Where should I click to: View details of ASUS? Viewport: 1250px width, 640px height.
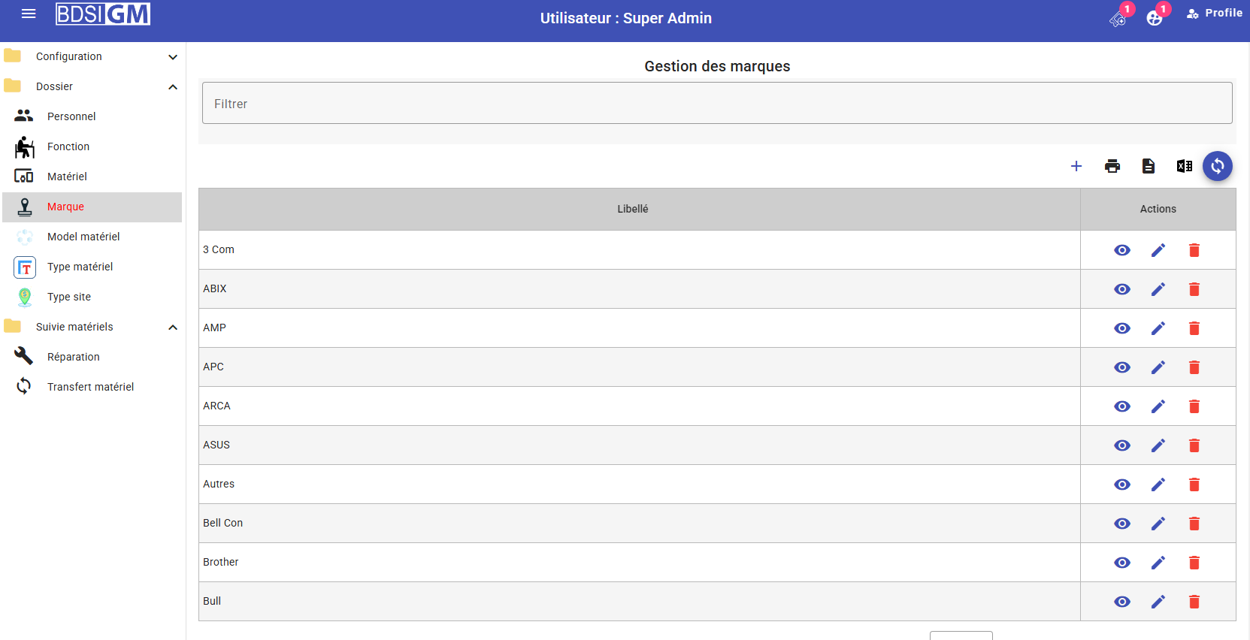(x=1122, y=445)
